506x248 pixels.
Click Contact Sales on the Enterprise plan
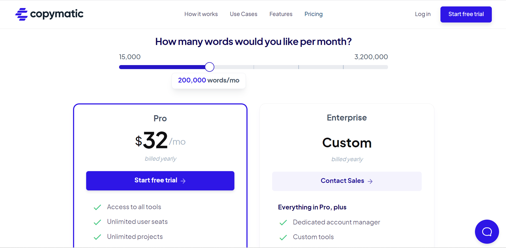tap(347, 181)
